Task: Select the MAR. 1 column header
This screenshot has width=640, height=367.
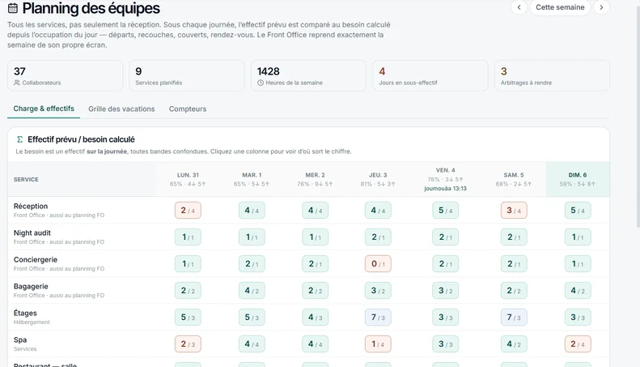Action: [x=252, y=179]
